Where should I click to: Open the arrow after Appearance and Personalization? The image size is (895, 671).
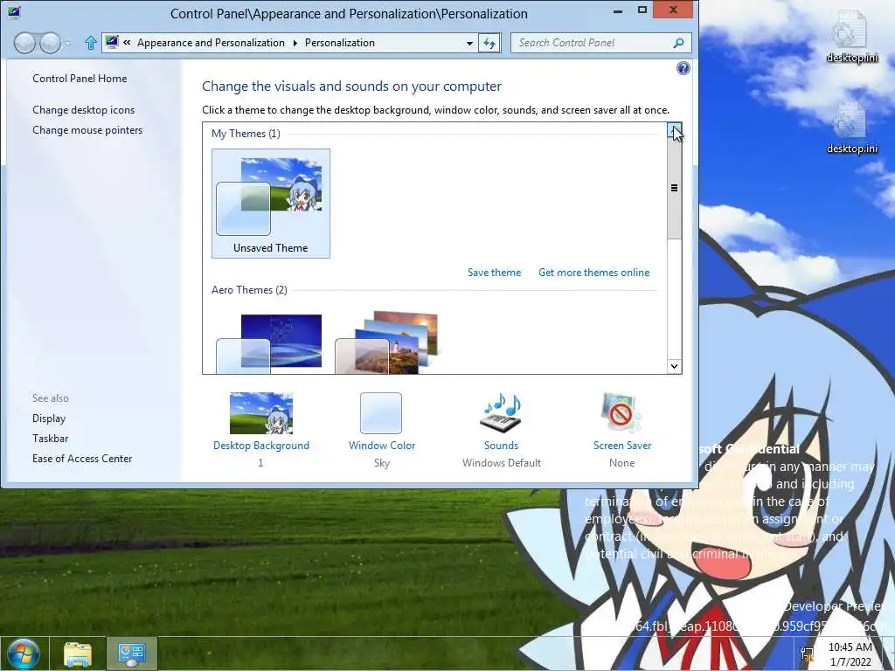(295, 43)
